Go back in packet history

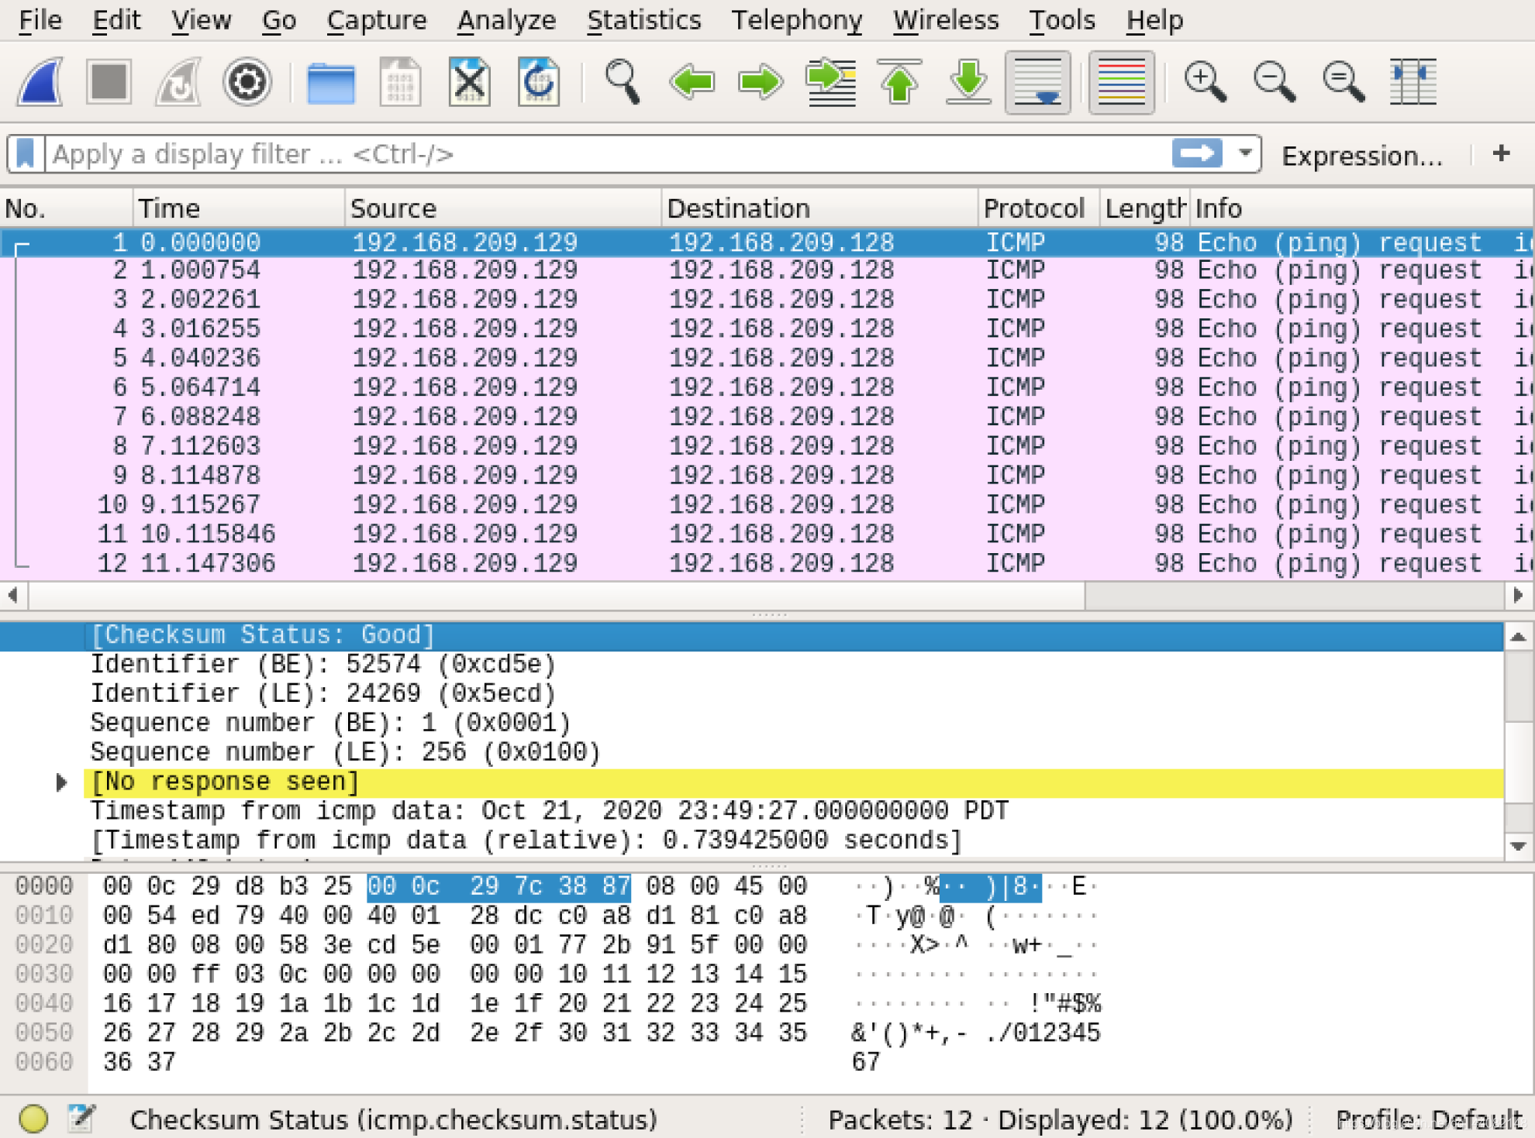click(692, 82)
